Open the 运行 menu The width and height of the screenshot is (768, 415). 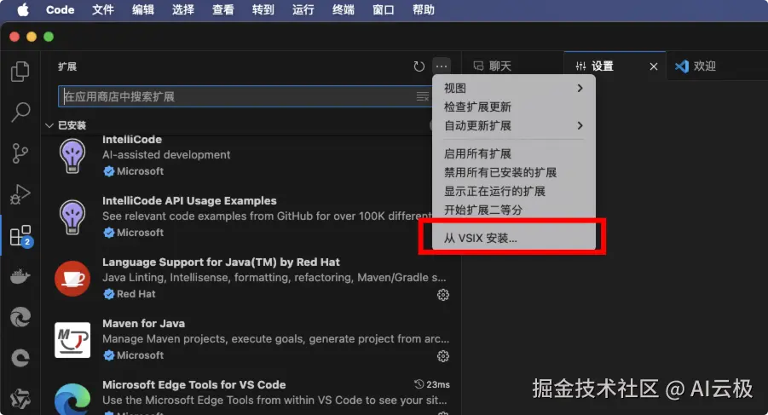[x=303, y=9]
